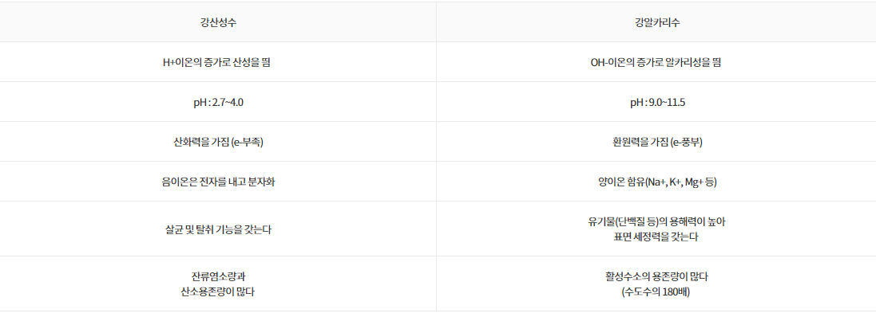Click the 표면 세정력을 갖는다 line

point(656,237)
